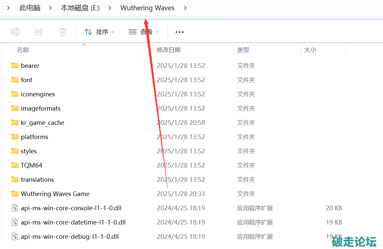Click the TQM64 folder icon

(x=15, y=165)
